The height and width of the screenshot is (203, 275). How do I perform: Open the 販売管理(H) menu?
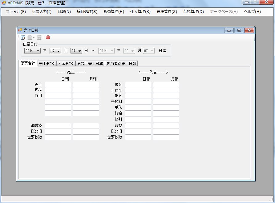point(114,12)
